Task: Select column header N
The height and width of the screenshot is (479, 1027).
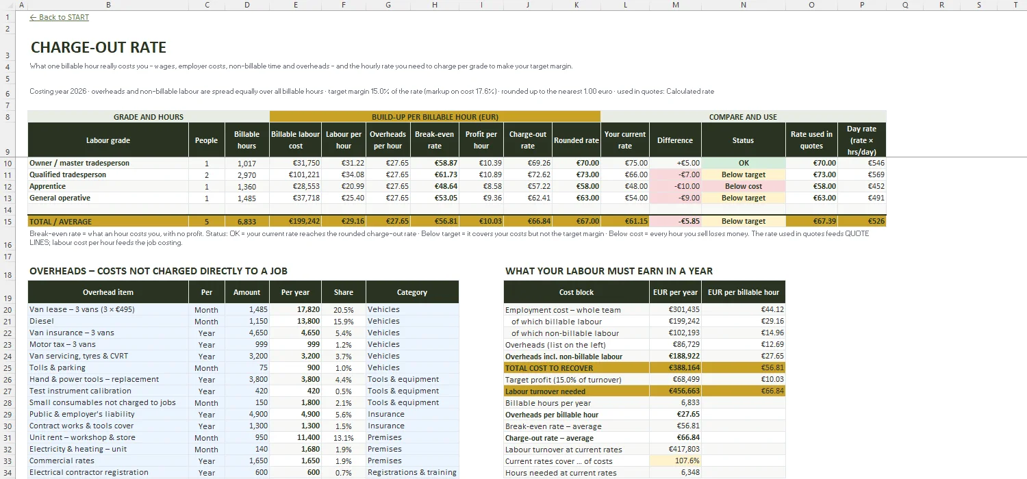Action: 743,5
